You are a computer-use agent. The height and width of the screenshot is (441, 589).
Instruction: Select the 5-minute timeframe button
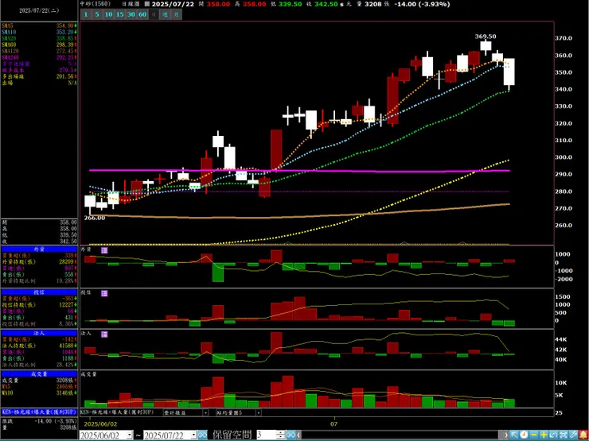(x=97, y=14)
